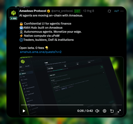133x124 pixels.
Task: Click text 'AI agents are moving on-chain with Amadeus.'
Action: click(51, 15)
